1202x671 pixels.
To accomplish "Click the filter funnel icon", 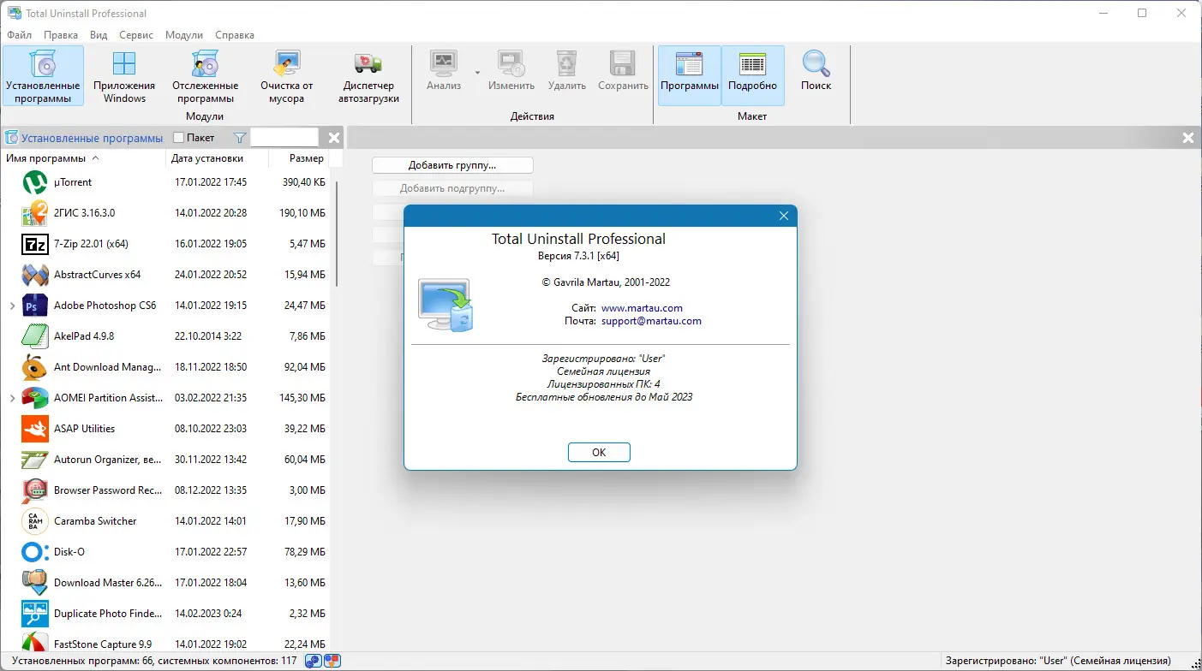I will (240, 138).
